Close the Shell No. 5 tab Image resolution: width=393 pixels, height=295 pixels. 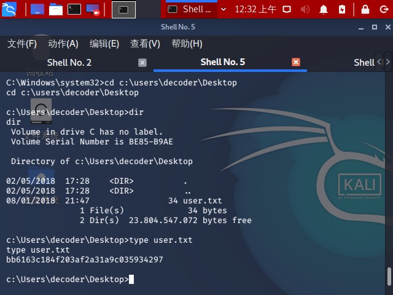(296, 62)
